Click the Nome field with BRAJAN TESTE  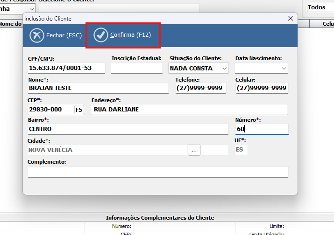[x=98, y=88]
